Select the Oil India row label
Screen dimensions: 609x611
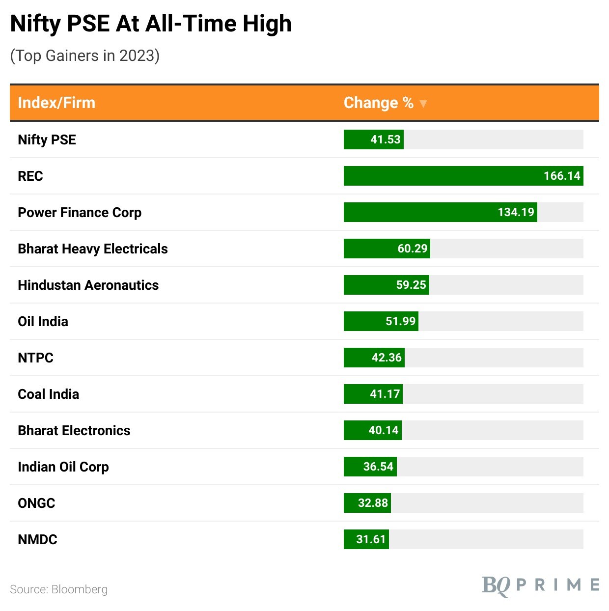[43, 321]
